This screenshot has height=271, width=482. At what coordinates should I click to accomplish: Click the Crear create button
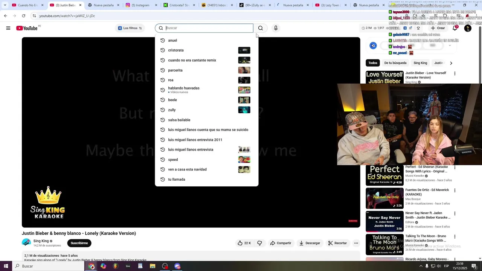[438, 28]
